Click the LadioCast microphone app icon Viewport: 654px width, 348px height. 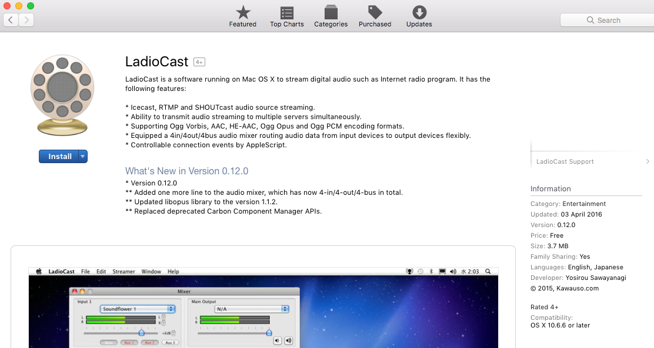point(62,95)
